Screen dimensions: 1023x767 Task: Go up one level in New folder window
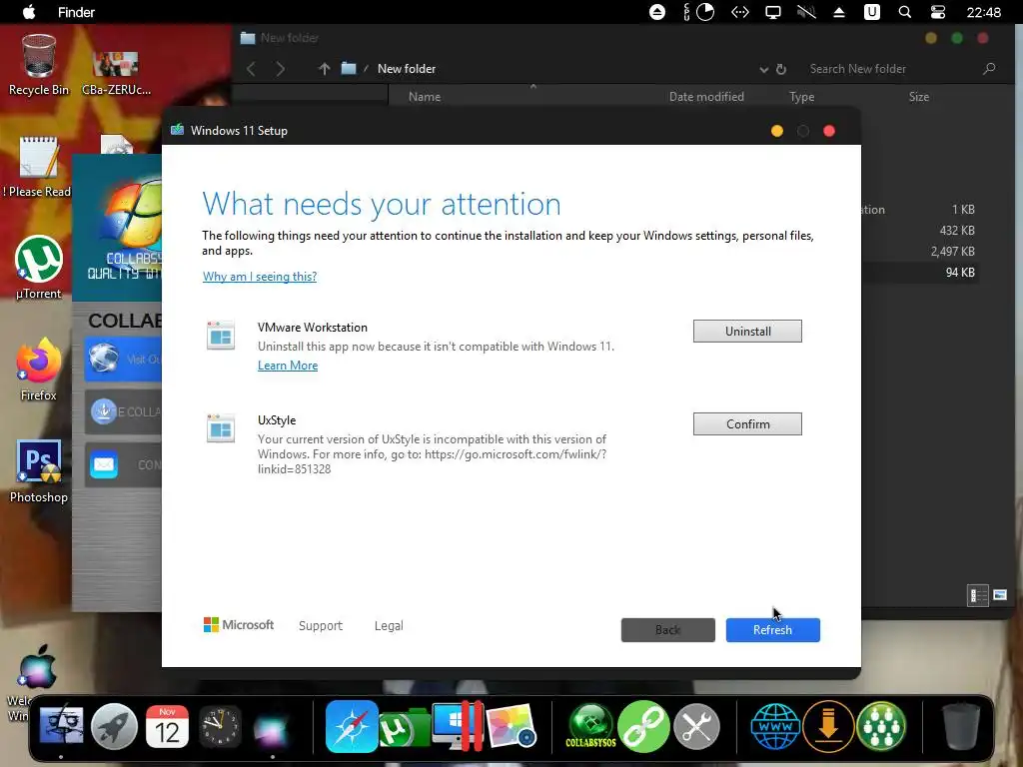[x=324, y=69]
